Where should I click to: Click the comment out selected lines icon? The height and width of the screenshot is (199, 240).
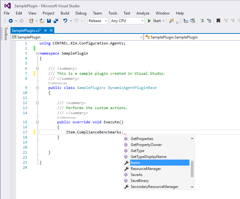coord(202,21)
